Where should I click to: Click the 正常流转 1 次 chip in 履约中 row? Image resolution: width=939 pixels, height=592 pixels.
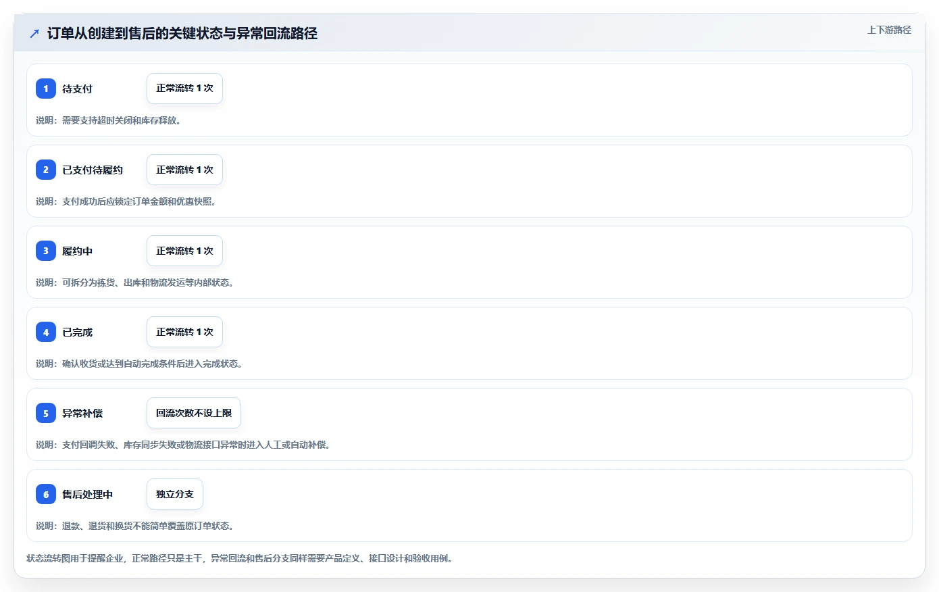pyautogui.click(x=184, y=251)
